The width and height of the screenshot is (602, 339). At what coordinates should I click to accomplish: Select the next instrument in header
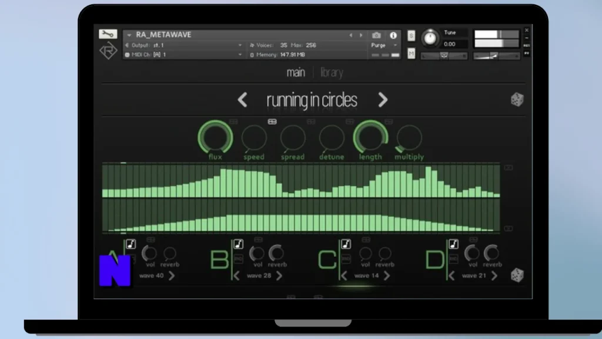coord(361,35)
